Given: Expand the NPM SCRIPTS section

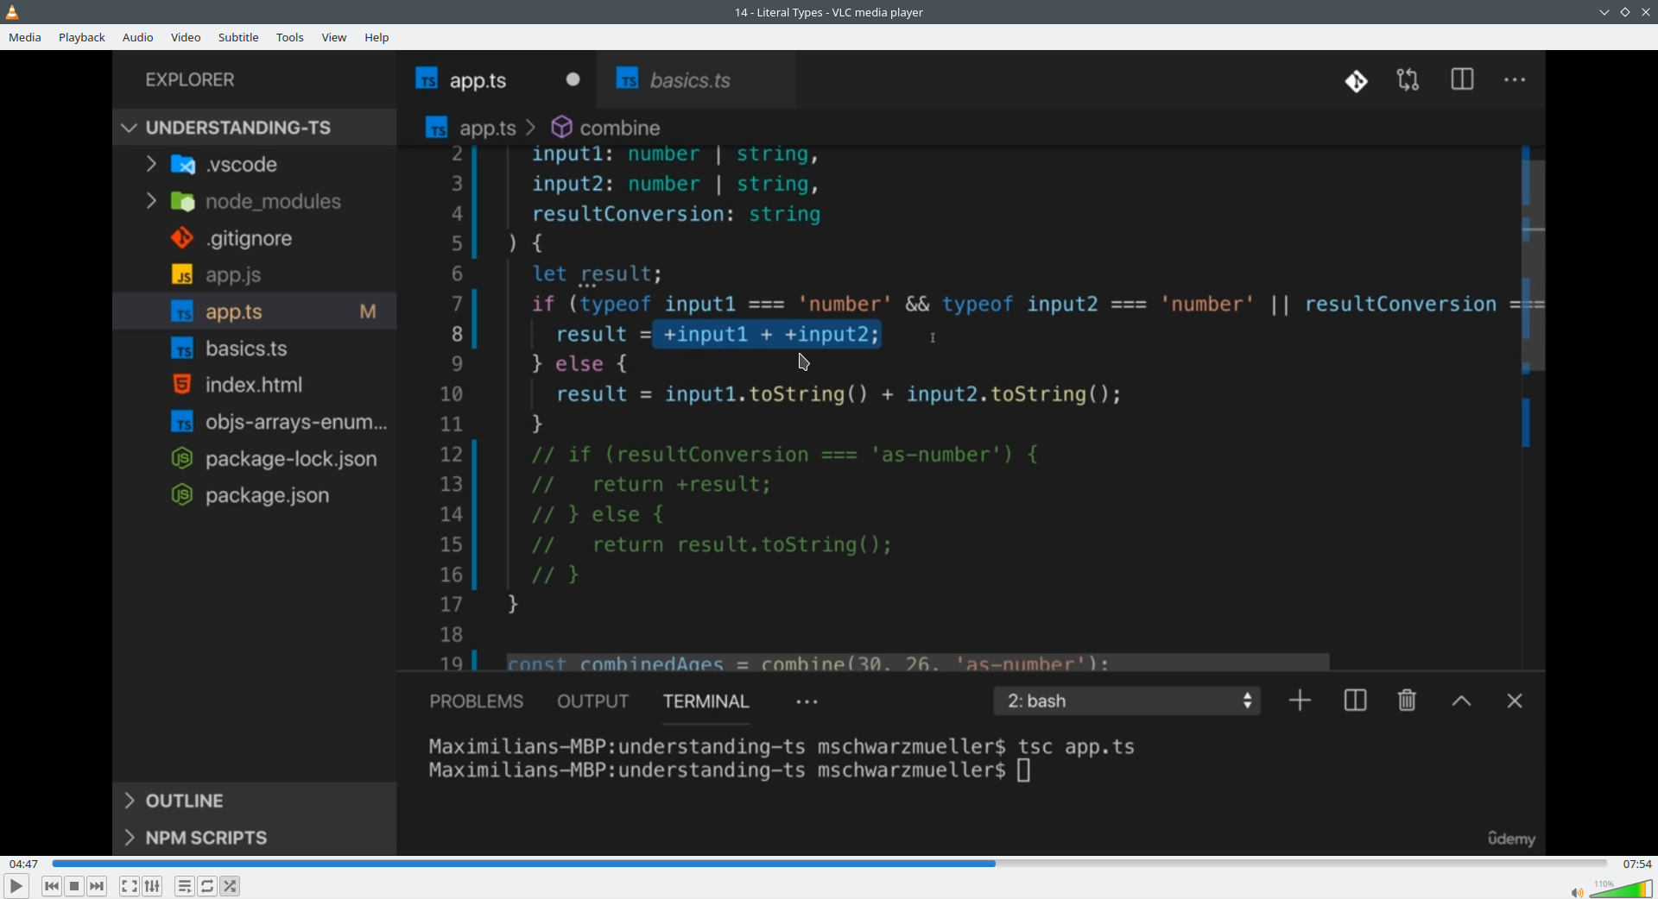Looking at the screenshot, I should 255,838.
